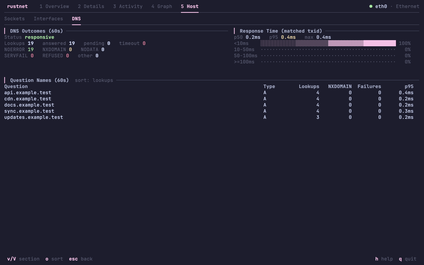Go to the 3 Activity tab
Screen dimensions: 424x265
[128, 6]
